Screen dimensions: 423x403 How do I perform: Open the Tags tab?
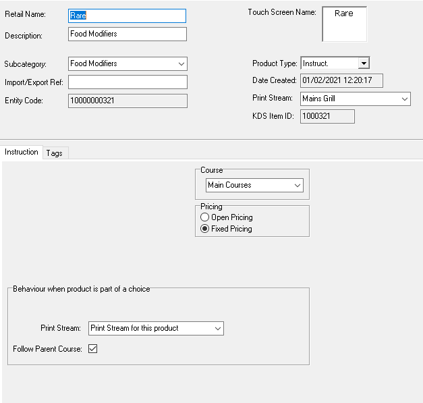pos(55,153)
